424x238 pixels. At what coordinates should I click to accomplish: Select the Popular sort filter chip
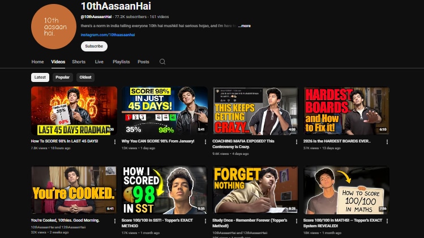pos(63,77)
